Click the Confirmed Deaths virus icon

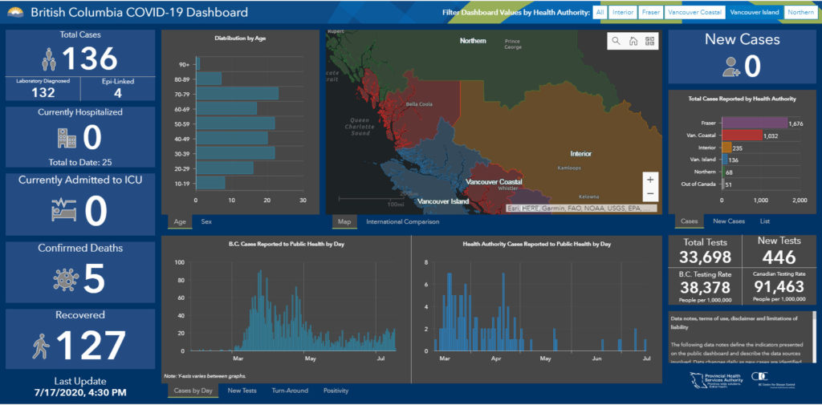pyautogui.click(x=63, y=278)
